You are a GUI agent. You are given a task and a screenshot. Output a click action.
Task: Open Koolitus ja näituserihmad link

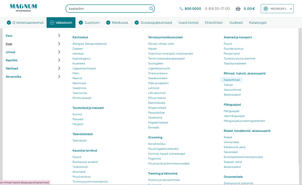click(x=164, y=180)
